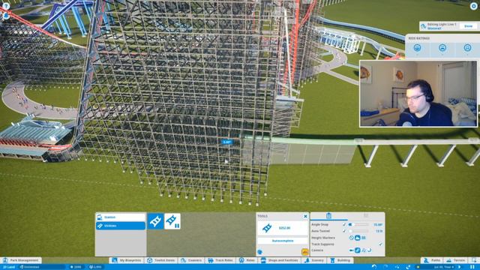Click the Autocomplete button

(x=283, y=241)
